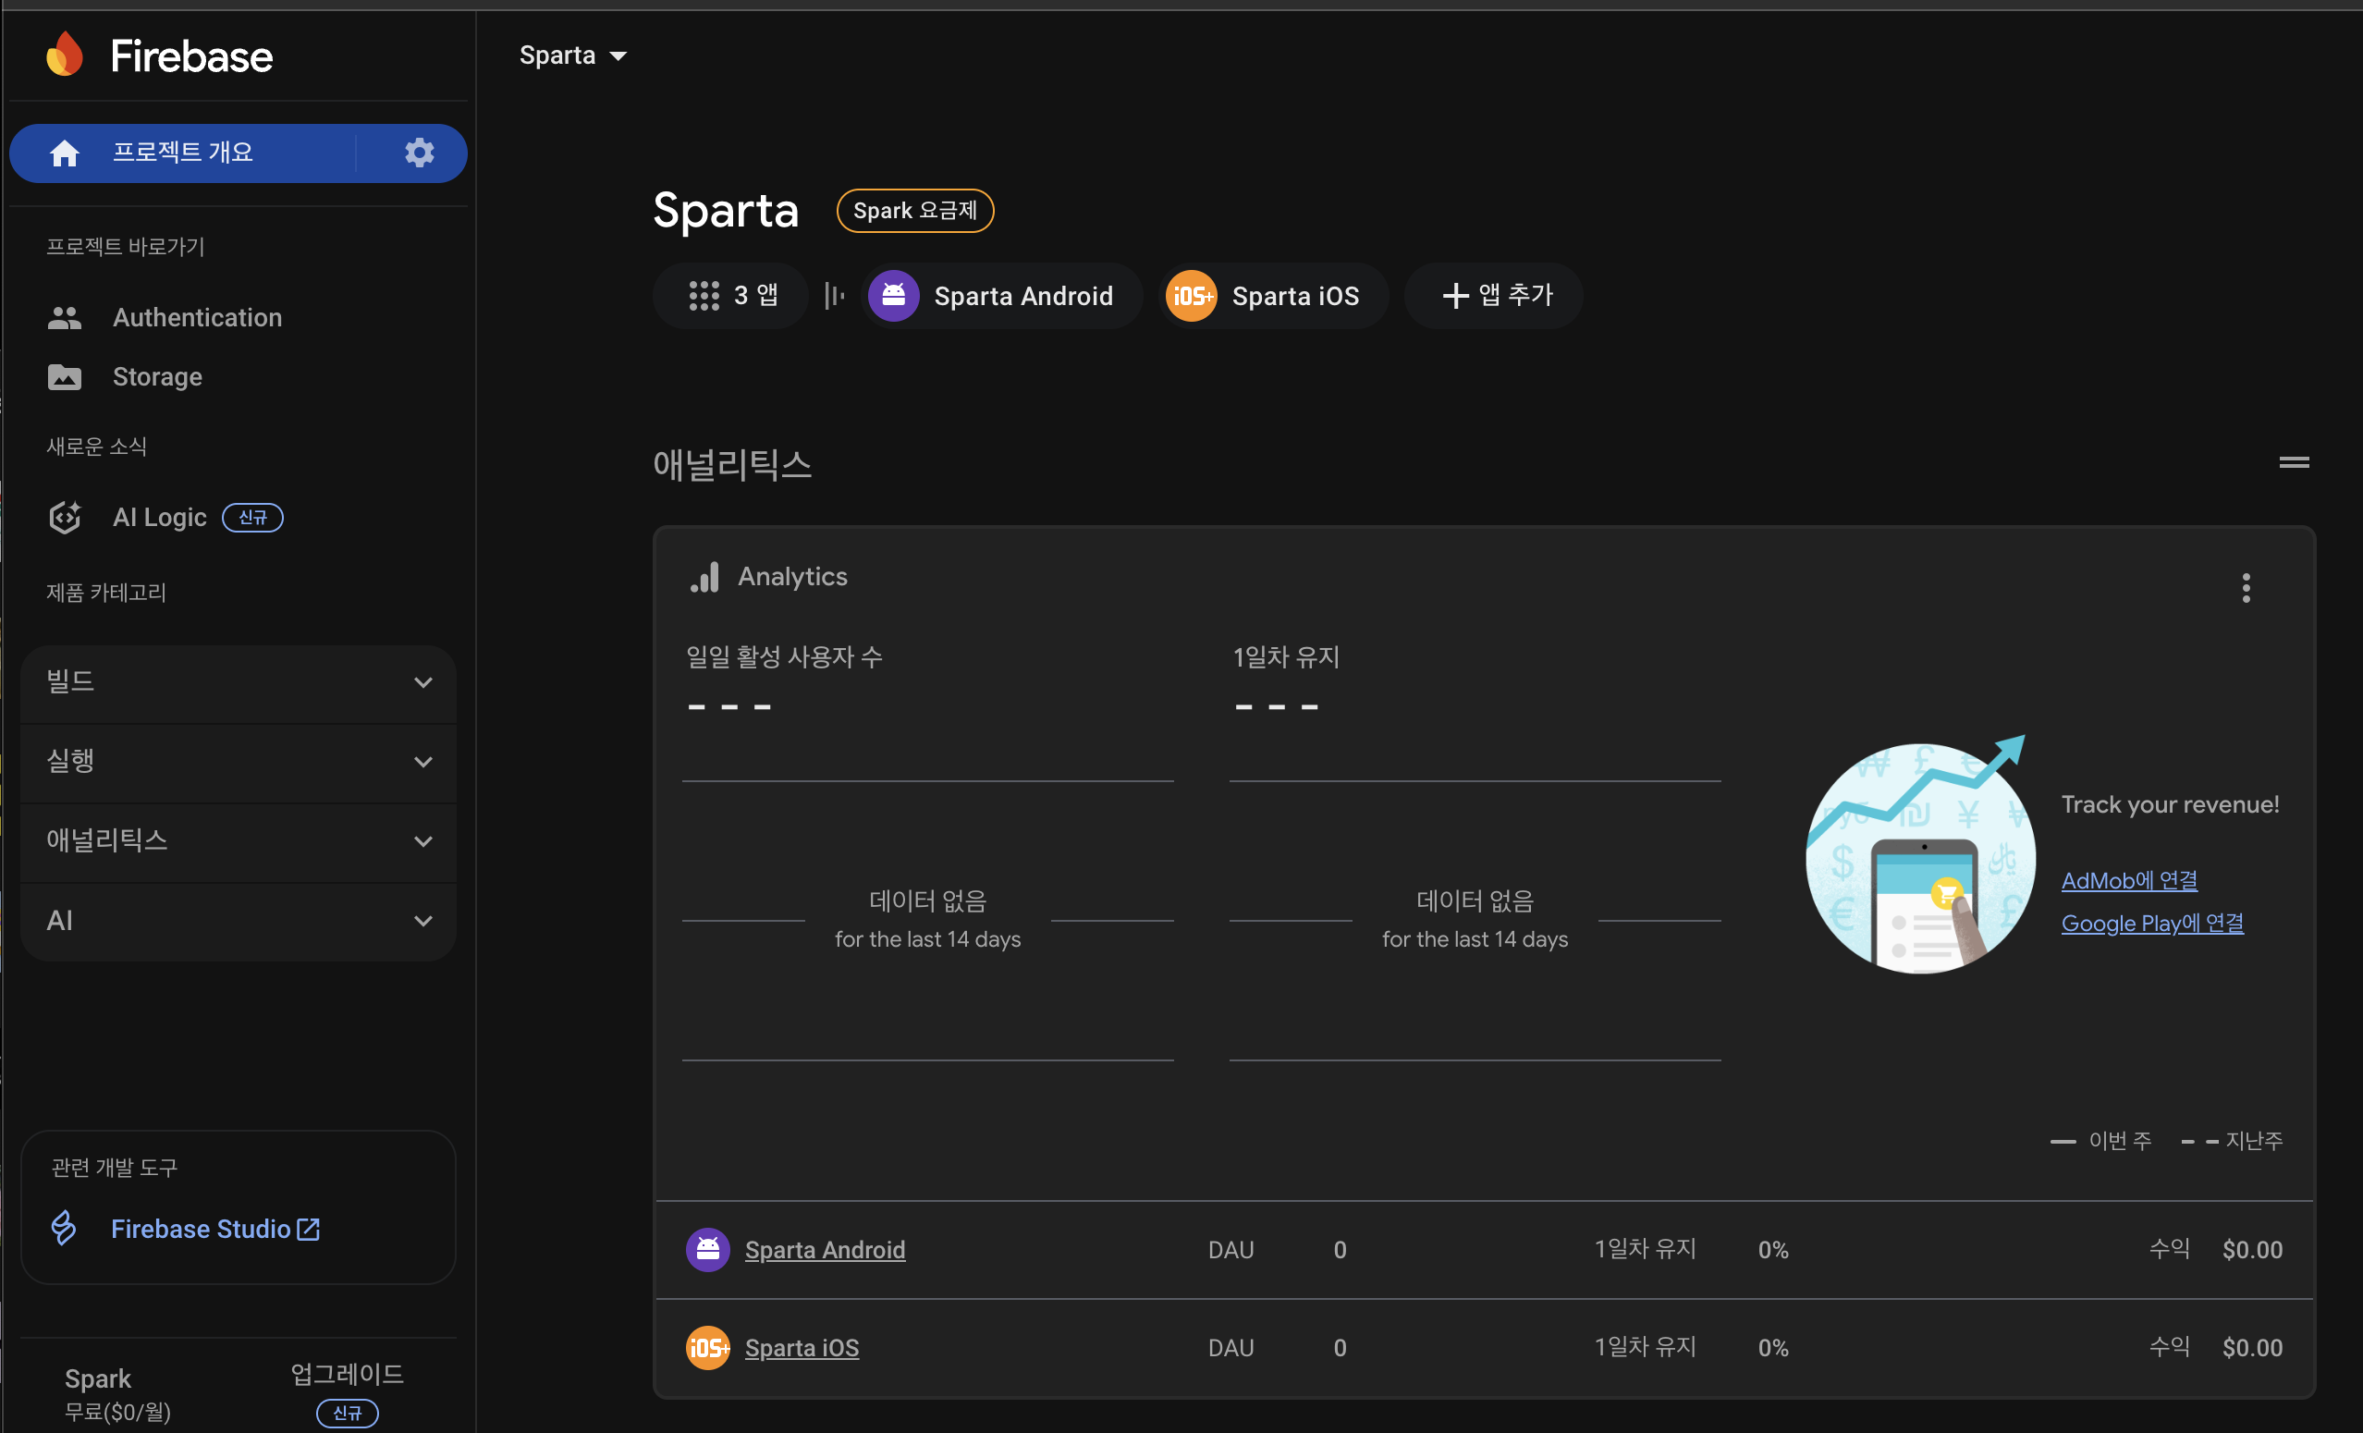Expand the 애널리틱스 sidebar category
The width and height of the screenshot is (2363, 1433).
[x=239, y=841]
